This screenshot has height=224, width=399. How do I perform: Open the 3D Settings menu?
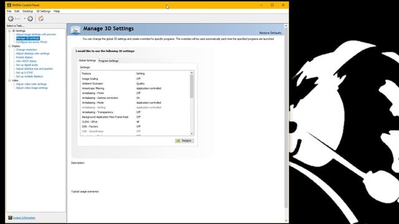(43, 11)
